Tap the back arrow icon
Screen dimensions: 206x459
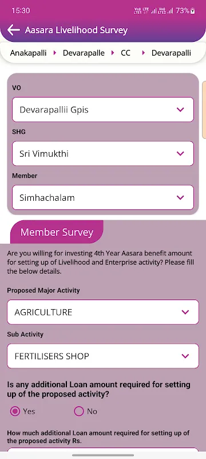pyautogui.click(x=13, y=30)
